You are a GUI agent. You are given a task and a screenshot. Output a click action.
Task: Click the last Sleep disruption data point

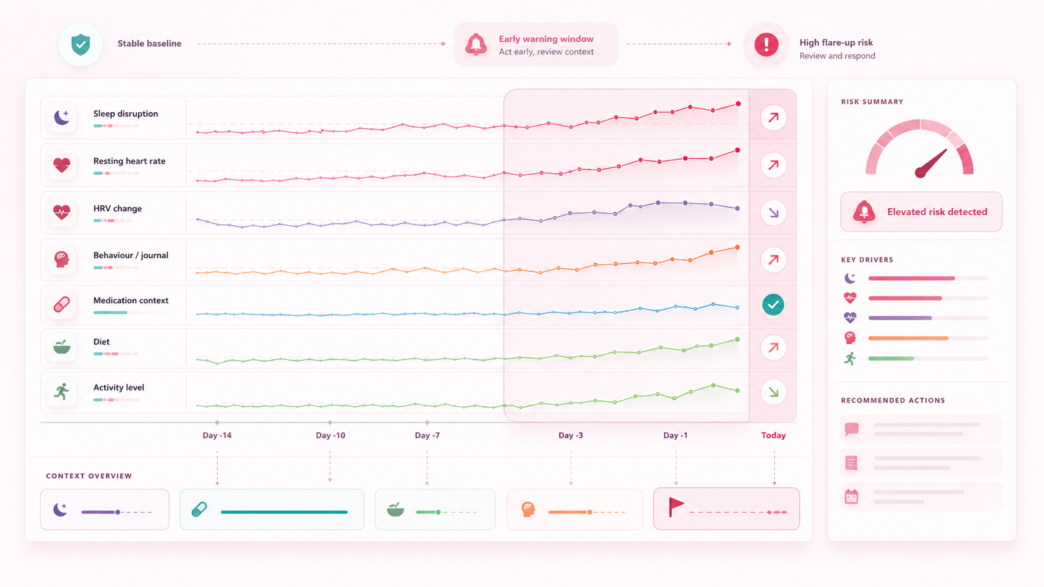point(738,104)
